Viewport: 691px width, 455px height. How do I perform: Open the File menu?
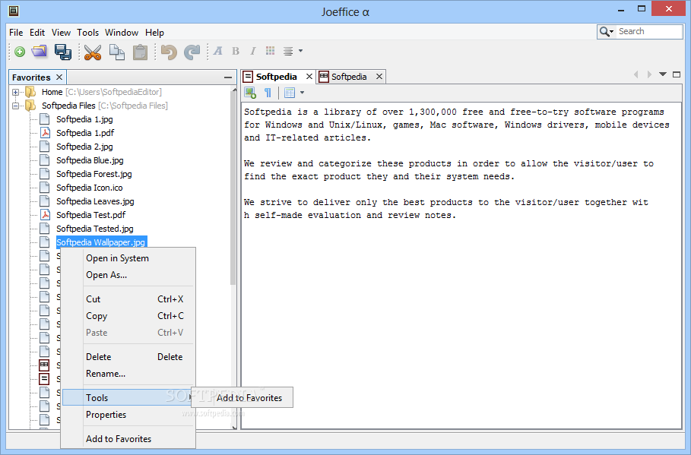click(16, 33)
